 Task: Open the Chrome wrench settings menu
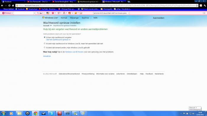point(205,6)
